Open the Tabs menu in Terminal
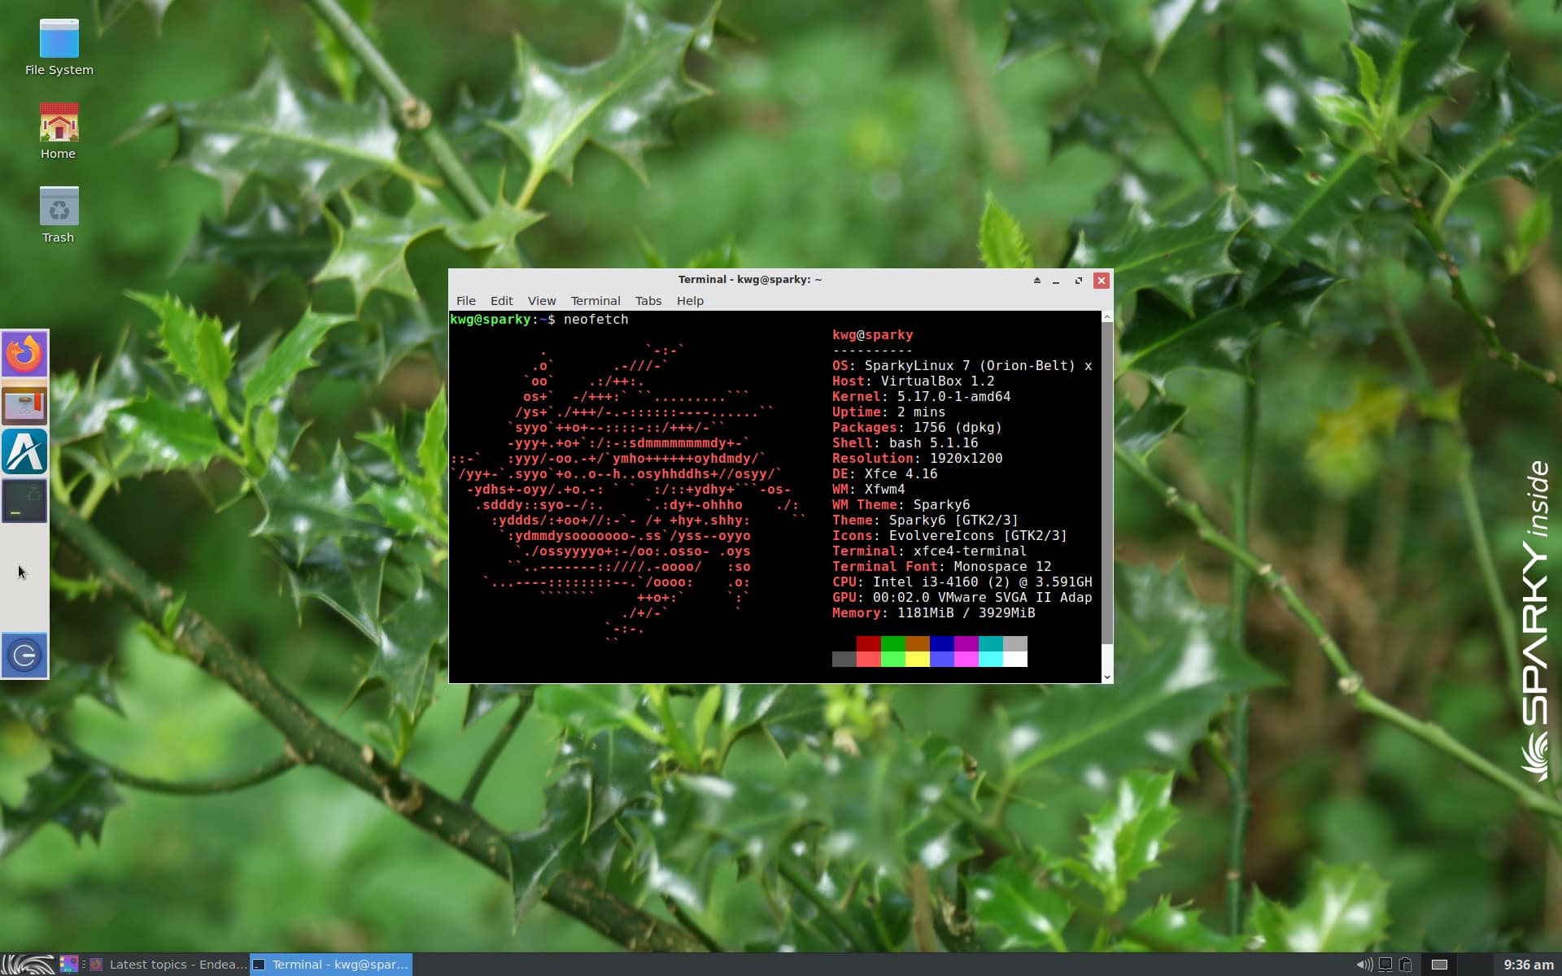The image size is (1562, 976). pyautogui.click(x=648, y=301)
